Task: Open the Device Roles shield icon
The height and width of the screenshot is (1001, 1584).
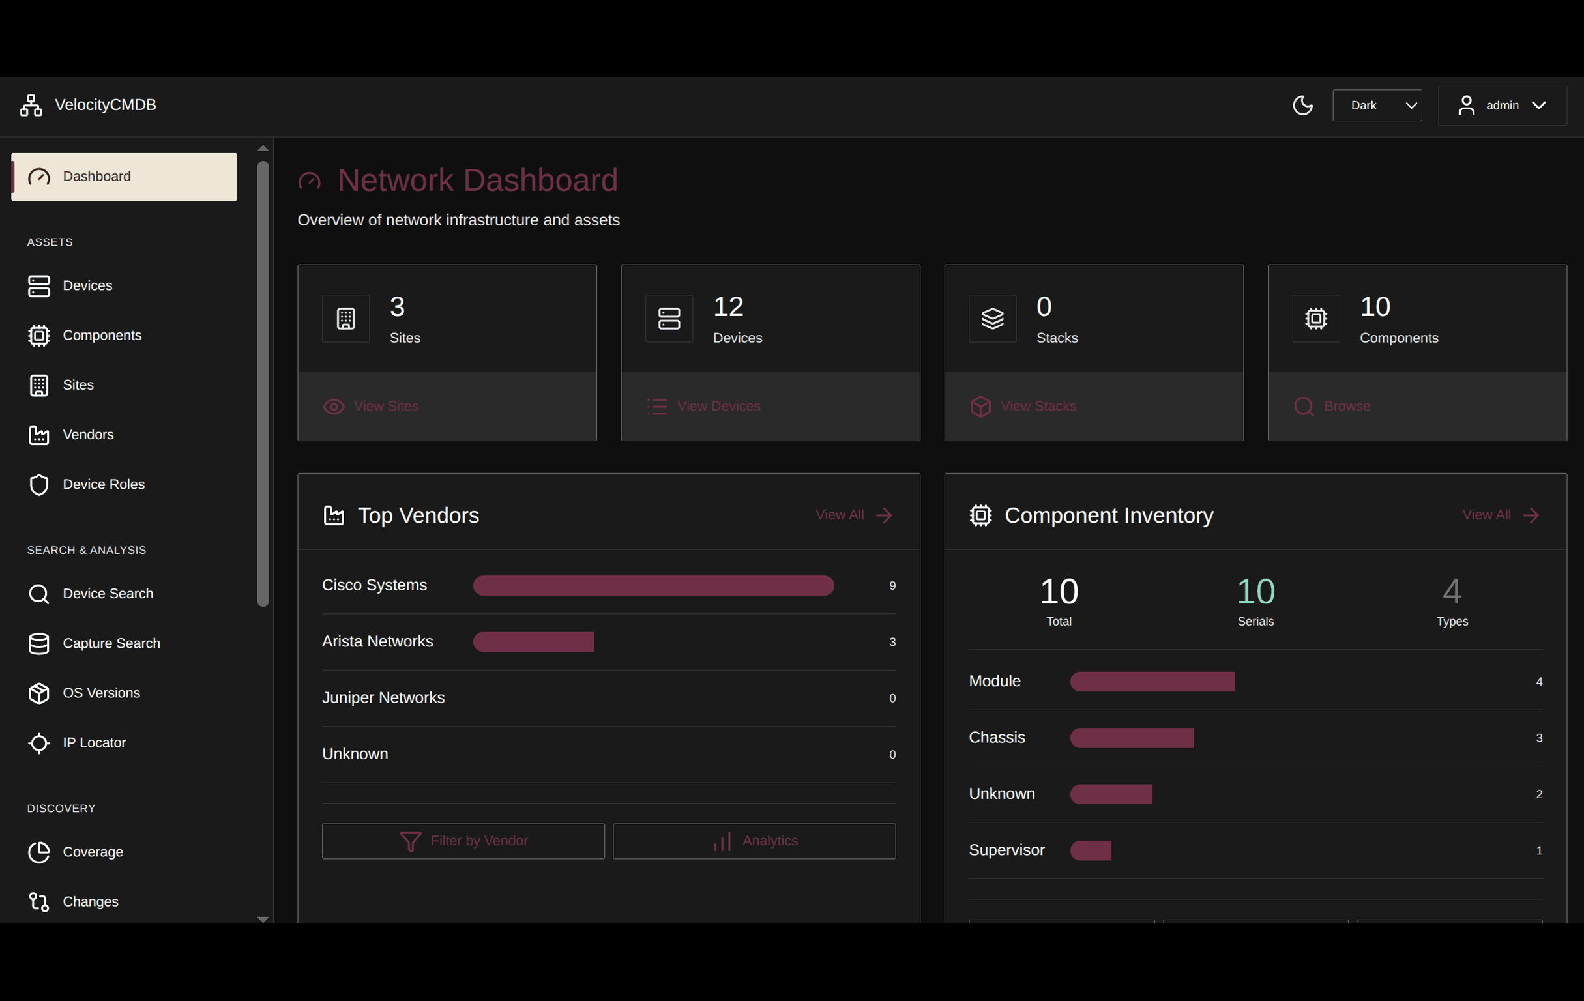Action: tap(39, 485)
